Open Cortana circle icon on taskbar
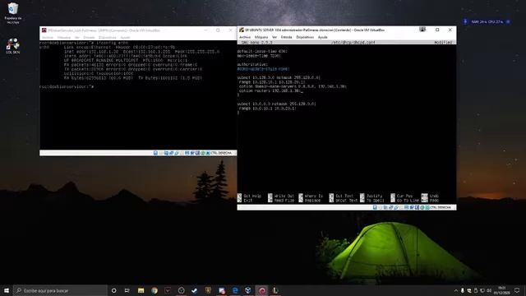This screenshot has width=526, height=296. pyautogui.click(x=113, y=290)
